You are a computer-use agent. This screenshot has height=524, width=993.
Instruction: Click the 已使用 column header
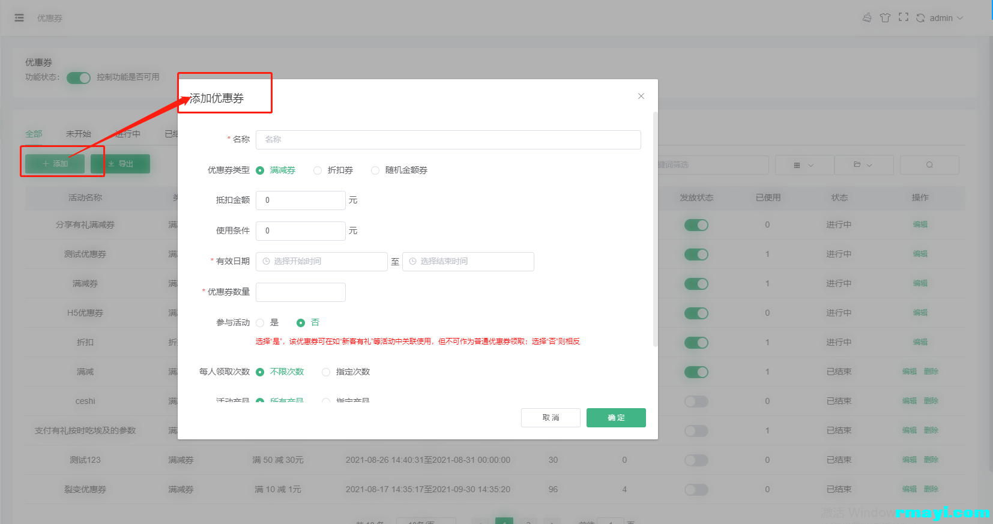click(x=768, y=197)
